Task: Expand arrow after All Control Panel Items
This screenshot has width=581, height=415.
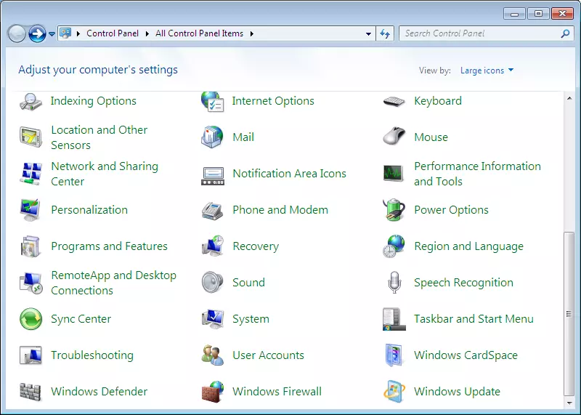Action: tap(252, 33)
